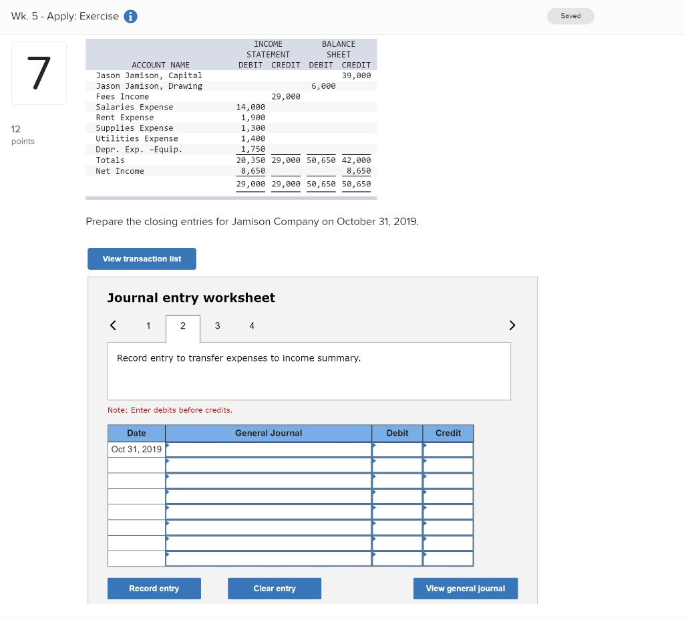Screen dimensions: 684x618
Task: Click View transaction list
Action: 142,259
